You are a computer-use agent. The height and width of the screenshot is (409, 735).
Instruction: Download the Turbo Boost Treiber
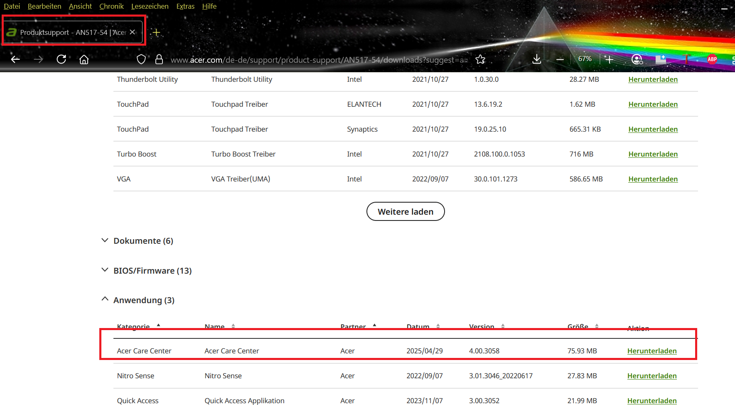pyautogui.click(x=653, y=154)
